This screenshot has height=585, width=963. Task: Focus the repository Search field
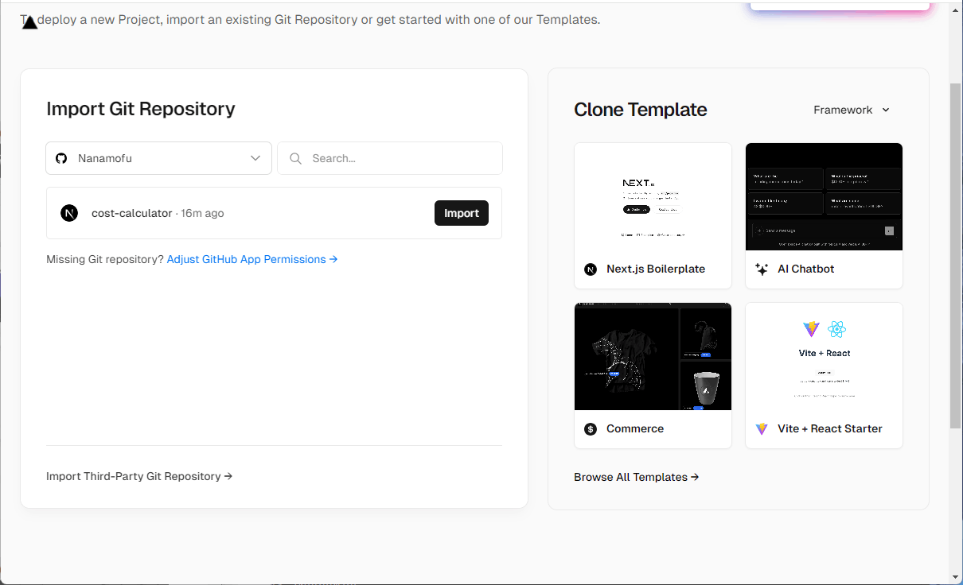point(390,158)
